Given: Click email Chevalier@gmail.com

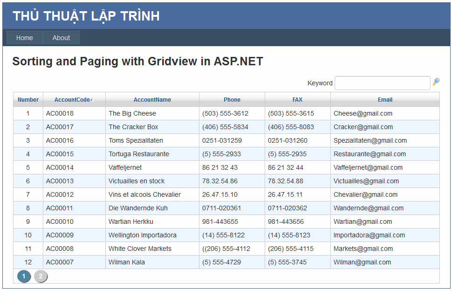Looking at the screenshot, I should 365,194.
